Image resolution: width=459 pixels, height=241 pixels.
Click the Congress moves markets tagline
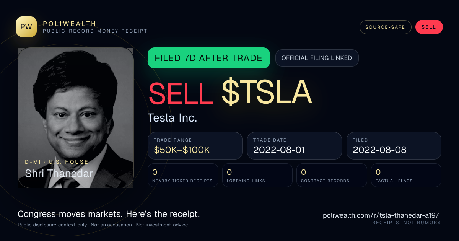tap(109, 214)
